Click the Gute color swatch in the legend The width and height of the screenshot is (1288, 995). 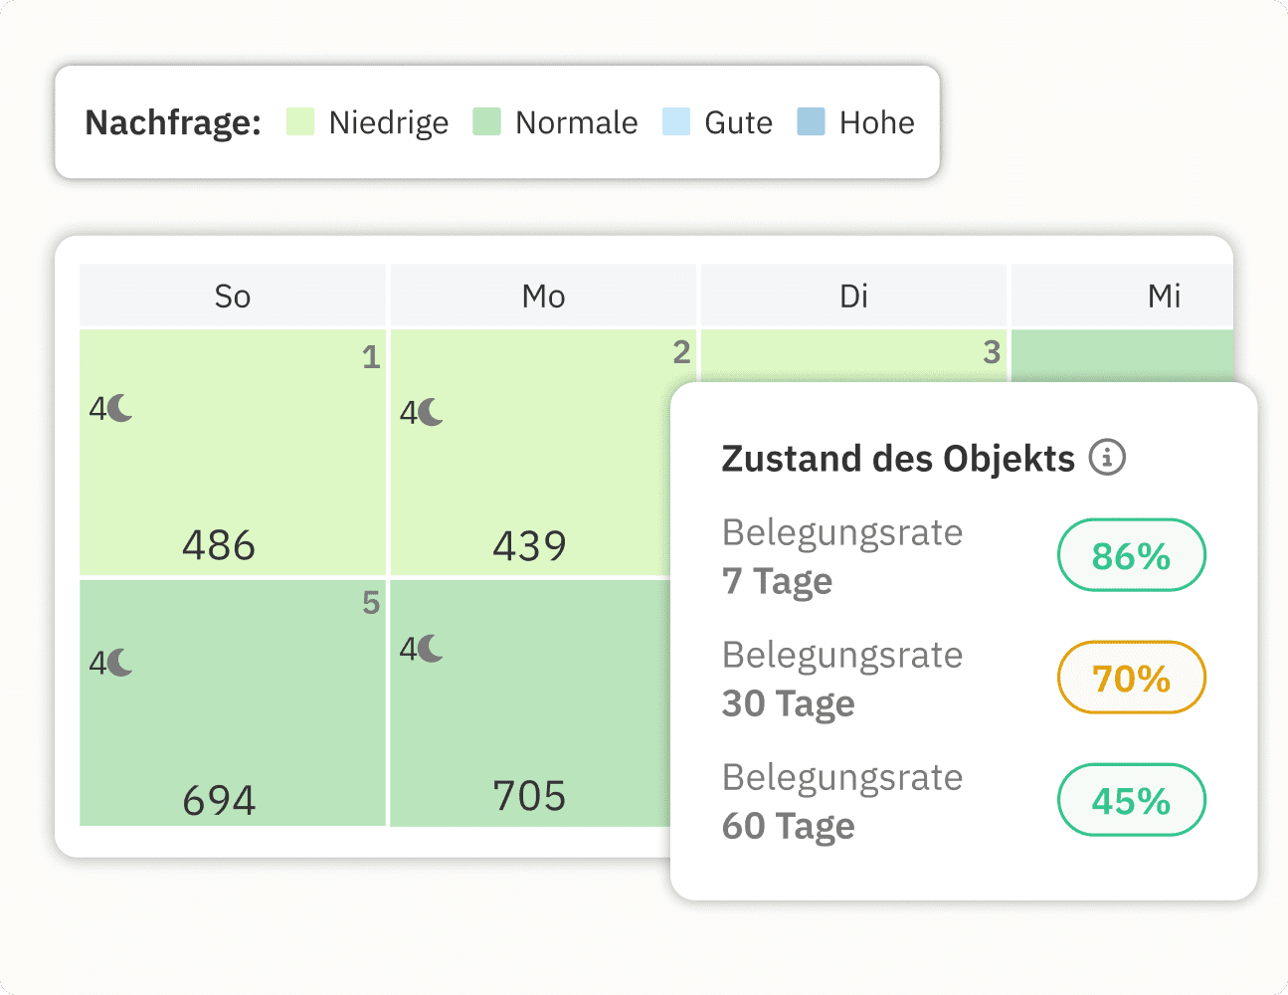pos(675,122)
